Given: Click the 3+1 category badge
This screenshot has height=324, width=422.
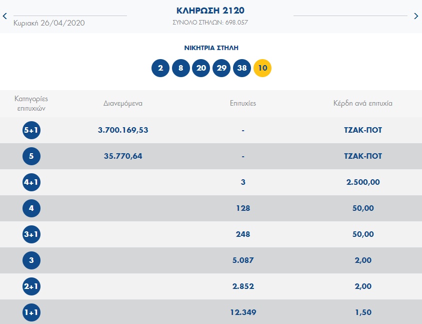Looking at the screenshot, I should pos(31,234).
